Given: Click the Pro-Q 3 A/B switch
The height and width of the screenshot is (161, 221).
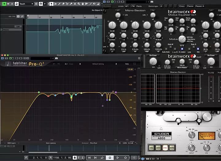Looking at the screenshot, I should click(x=66, y=64).
